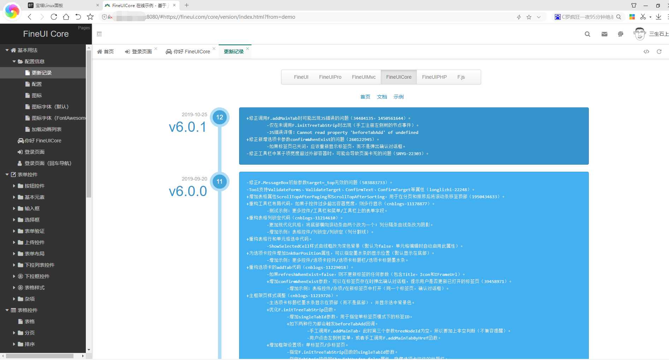Click the colorful grid apps icon
Image resolution: width=669 pixels, height=360 pixels.
(x=632, y=17)
